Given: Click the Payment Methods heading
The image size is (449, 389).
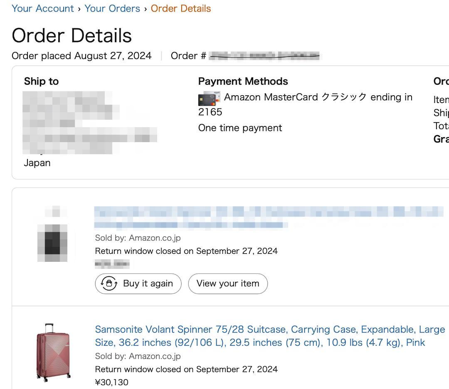Looking at the screenshot, I should [x=243, y=81].
